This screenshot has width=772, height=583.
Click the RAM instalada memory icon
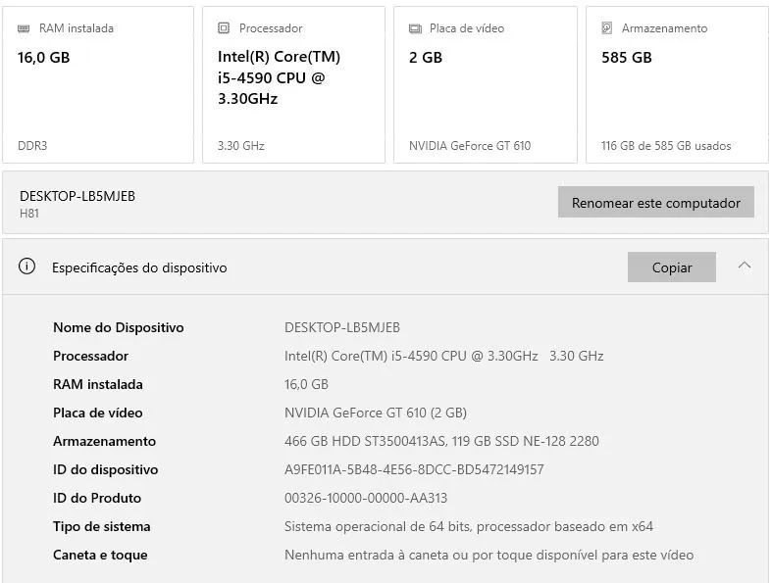(24, 28)
